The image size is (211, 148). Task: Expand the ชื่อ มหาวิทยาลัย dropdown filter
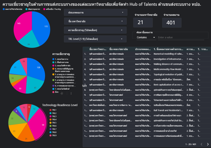96,21
